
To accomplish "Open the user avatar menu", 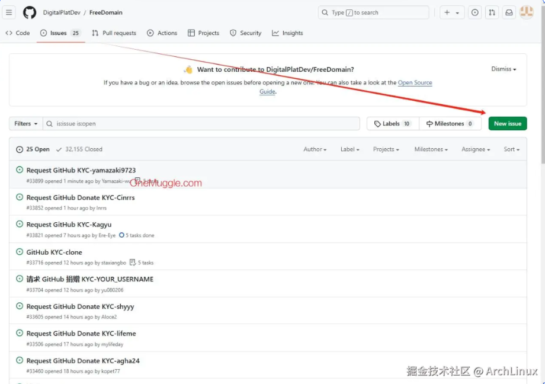I will (527, 12).
